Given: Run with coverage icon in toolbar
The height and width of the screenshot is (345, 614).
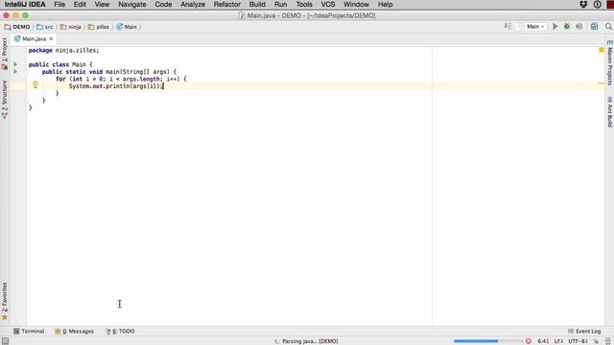Looking at the screenshot, I should [x=579, y=26].
